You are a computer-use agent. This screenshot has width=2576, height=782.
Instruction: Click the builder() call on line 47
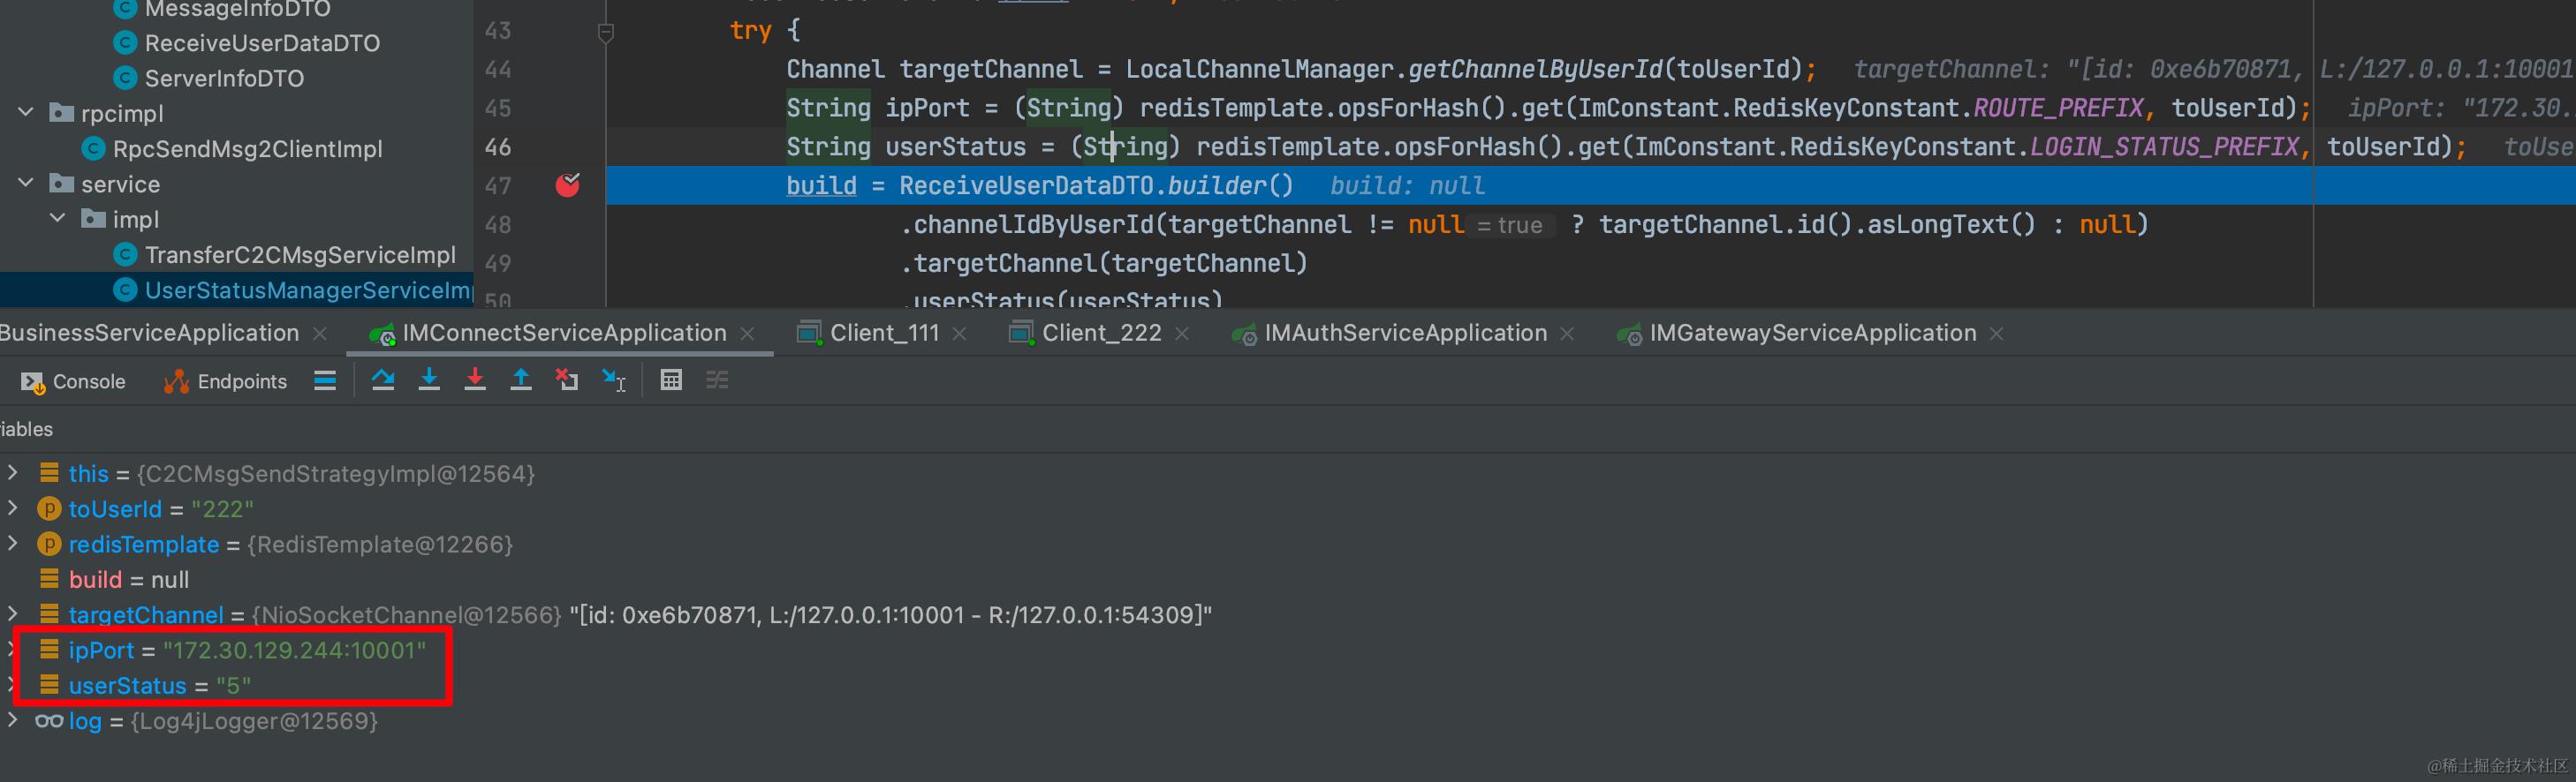point(1230,185)
